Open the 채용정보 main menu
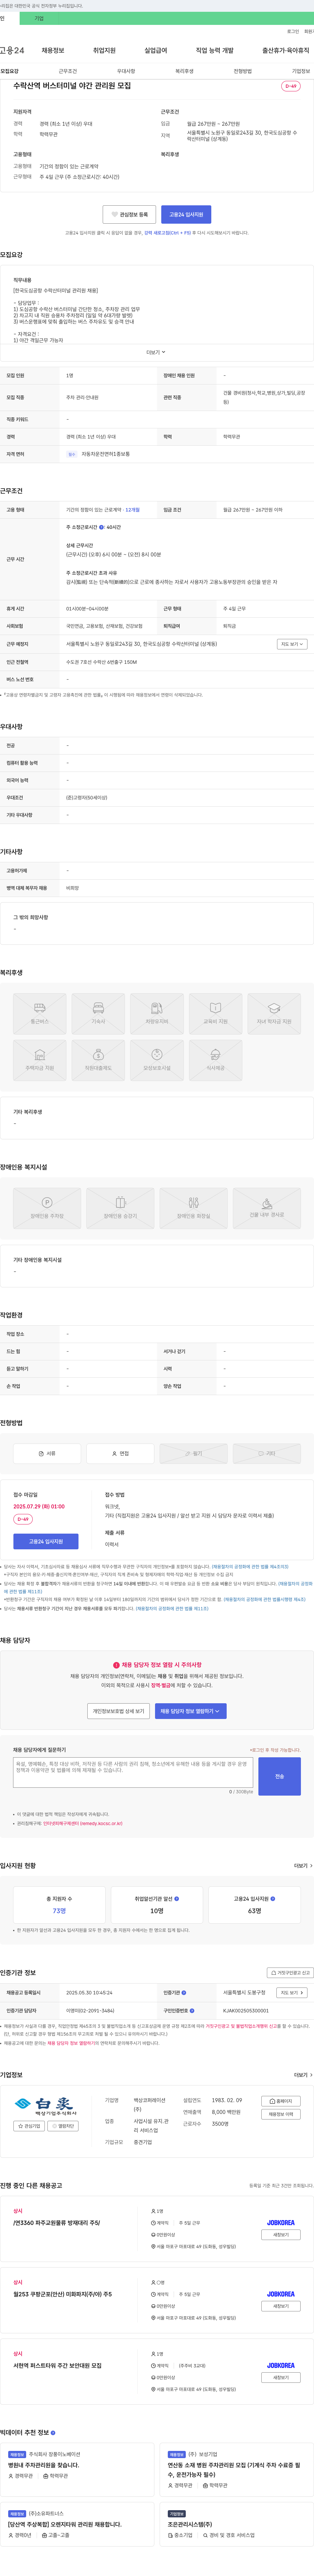The width and height of the screenshot is (314, 2576). pyautogui.click(x=53, y=50)
